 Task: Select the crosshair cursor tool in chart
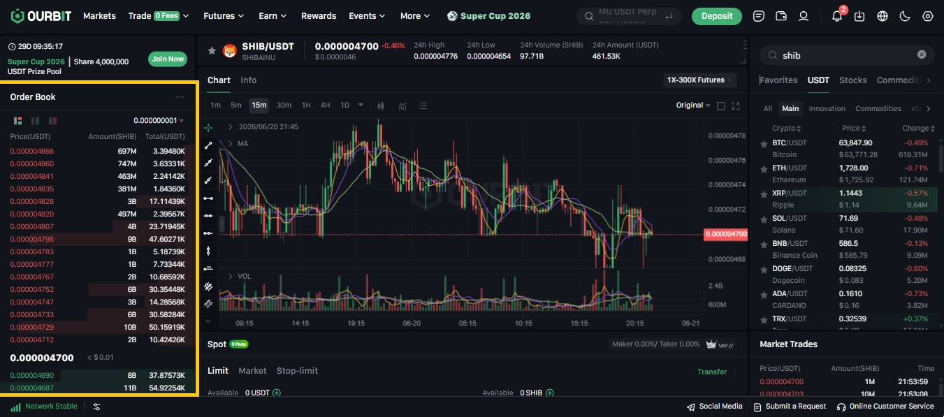208,128
